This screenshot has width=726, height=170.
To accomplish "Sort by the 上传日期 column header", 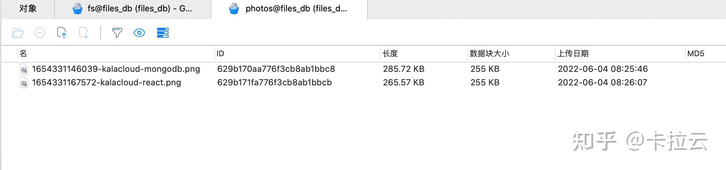I will pyautogui.click(x=573, y=54).
